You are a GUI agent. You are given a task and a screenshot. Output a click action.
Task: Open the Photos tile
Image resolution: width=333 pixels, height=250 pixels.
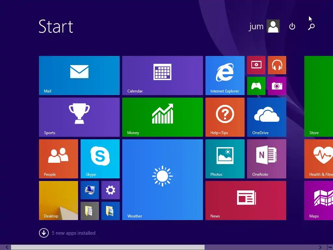(x=225, y=159)
